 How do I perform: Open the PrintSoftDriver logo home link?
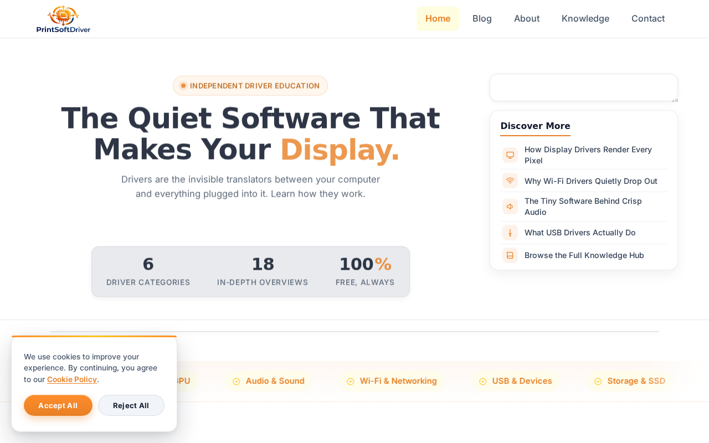(63, 19)
